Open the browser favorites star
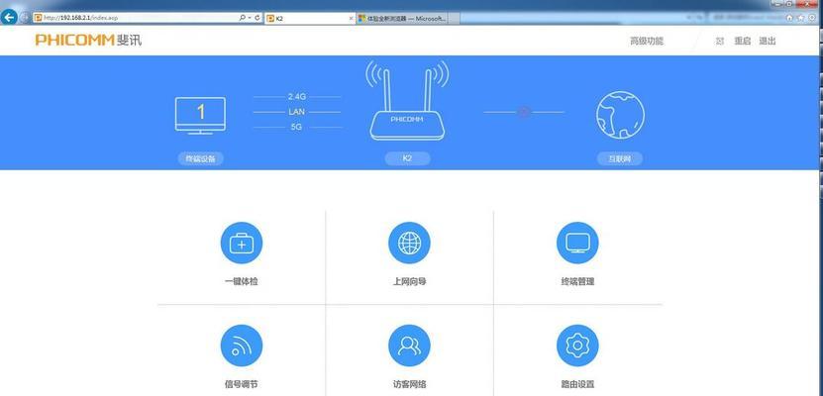This screenshot has width=823, height=396. (x=800, y=17)
